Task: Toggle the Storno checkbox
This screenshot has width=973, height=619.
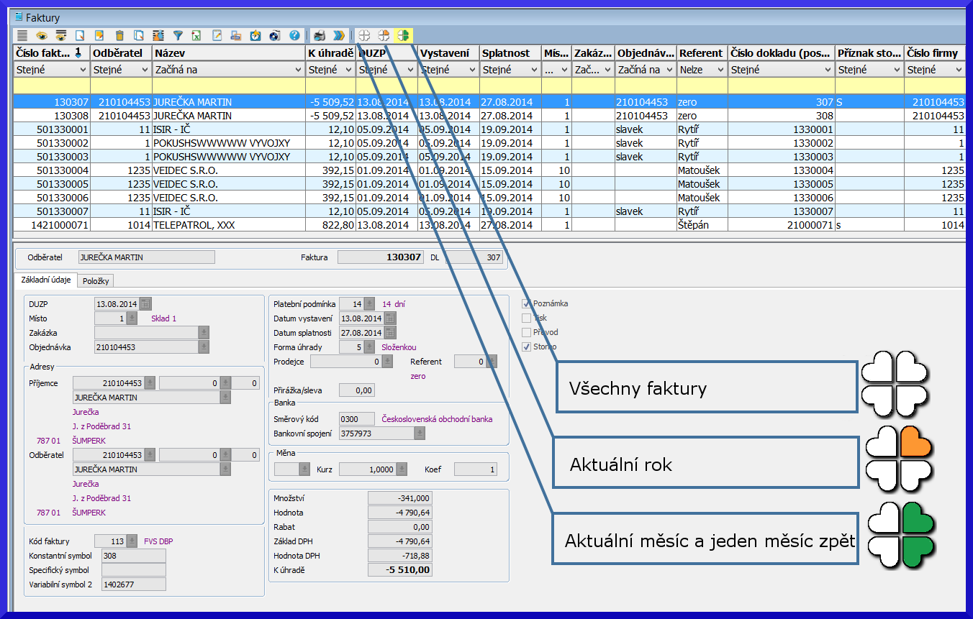Action: tap(526, 347)
